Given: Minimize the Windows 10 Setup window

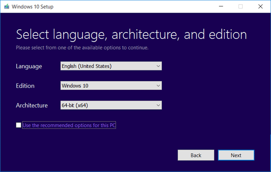Looking at the screenshot, I should 221,7.
